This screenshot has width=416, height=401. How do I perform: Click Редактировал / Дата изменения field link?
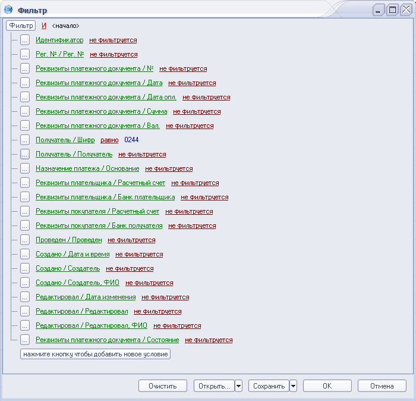(86, 297)
